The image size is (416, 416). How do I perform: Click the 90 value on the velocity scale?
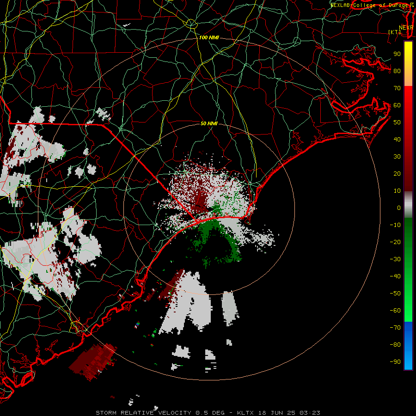coord(397,54)
